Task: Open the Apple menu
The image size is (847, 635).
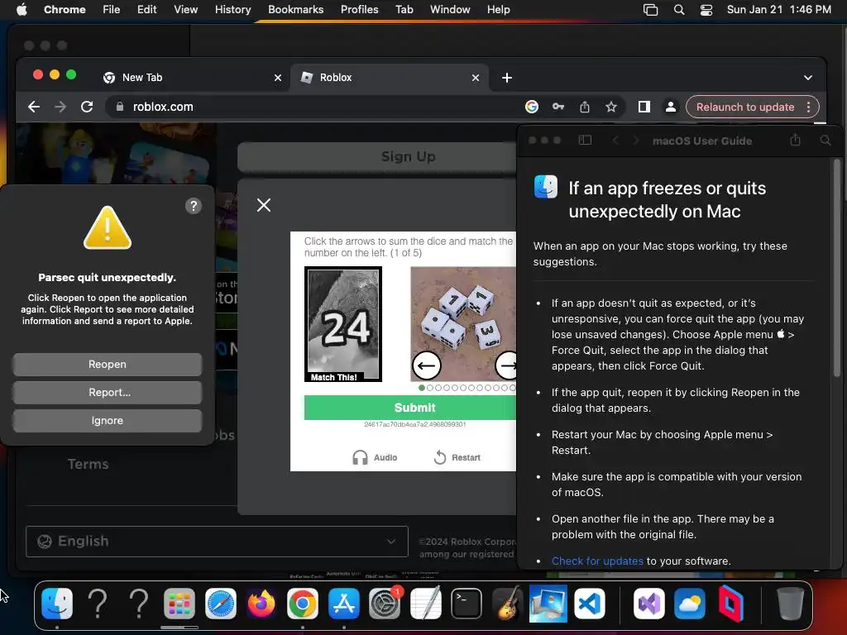Action: point(22,10)
